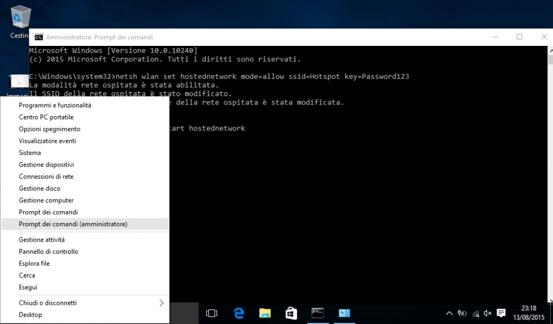Click the Wi-Fi network tray icon
The width and height of the screenshot is (553, 324).
476,313
